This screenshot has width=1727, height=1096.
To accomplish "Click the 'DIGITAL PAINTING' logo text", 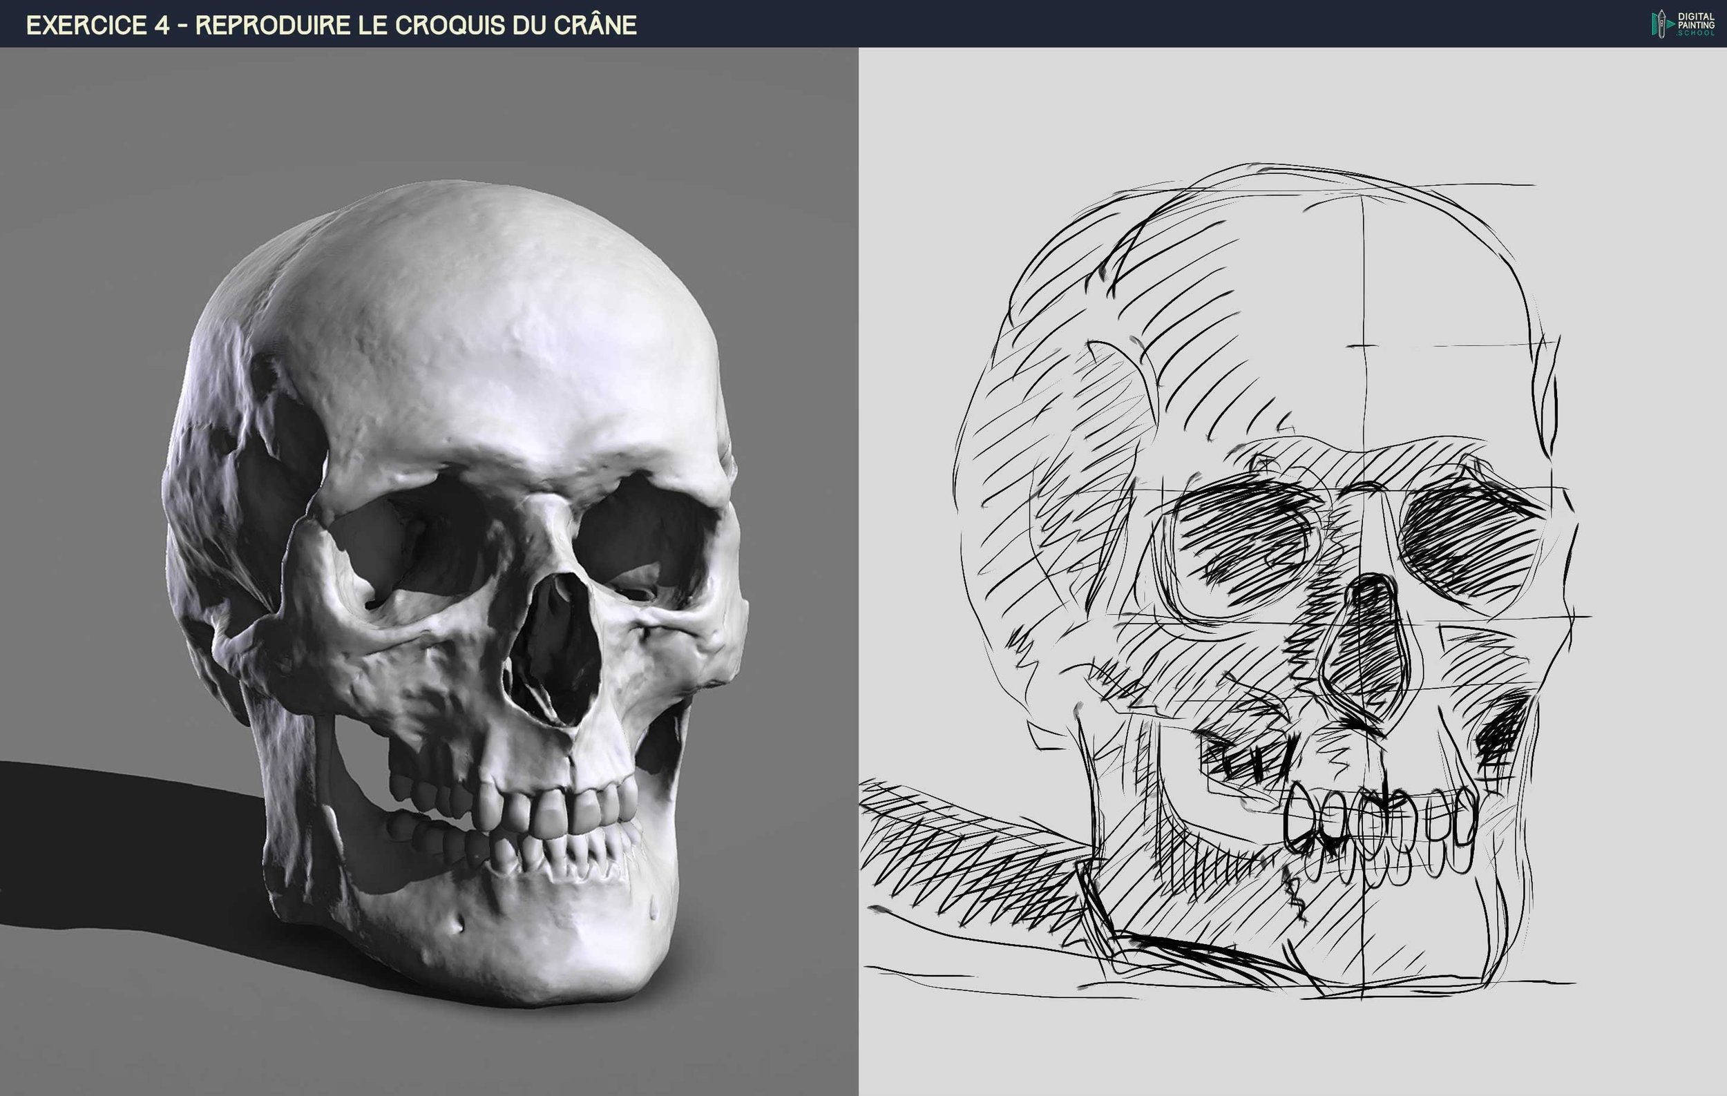I will pos(1696,20).
